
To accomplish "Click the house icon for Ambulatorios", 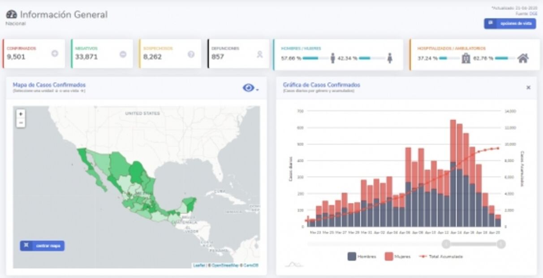I will click(523, 58).
